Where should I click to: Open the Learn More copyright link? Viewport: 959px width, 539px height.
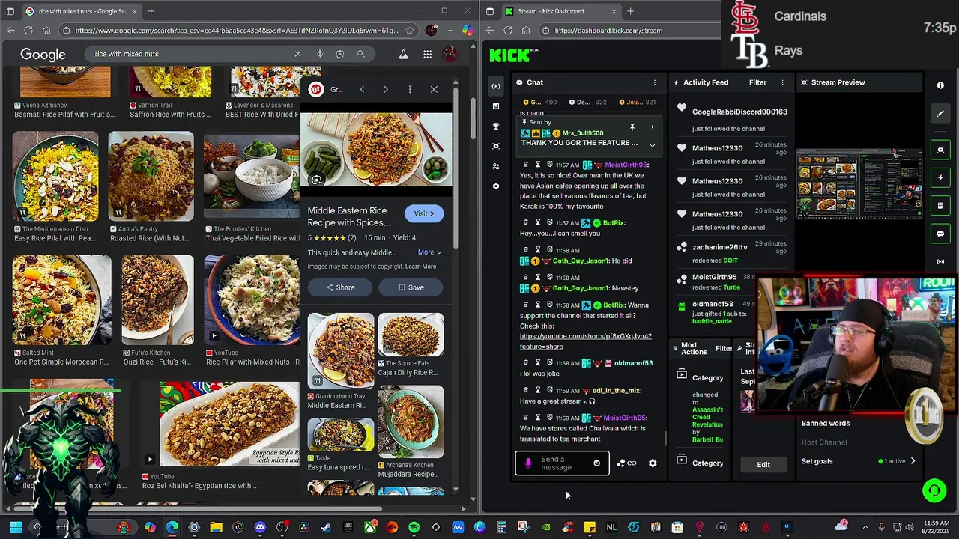pos(420,267)
